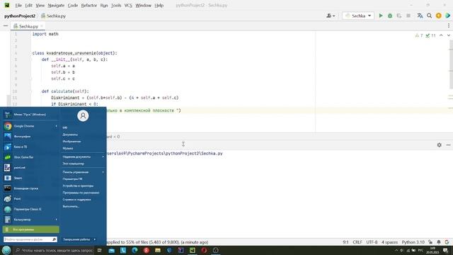The image size is (453, 255).
Task: Open the Edit menu
Action: click(29, 5)
